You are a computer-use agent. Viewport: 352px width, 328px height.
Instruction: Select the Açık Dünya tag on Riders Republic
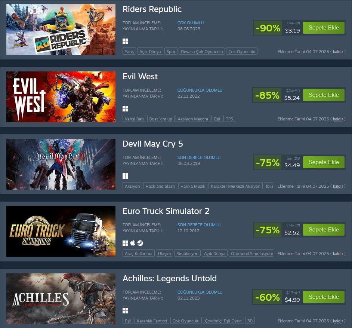[x=150, y=52]
